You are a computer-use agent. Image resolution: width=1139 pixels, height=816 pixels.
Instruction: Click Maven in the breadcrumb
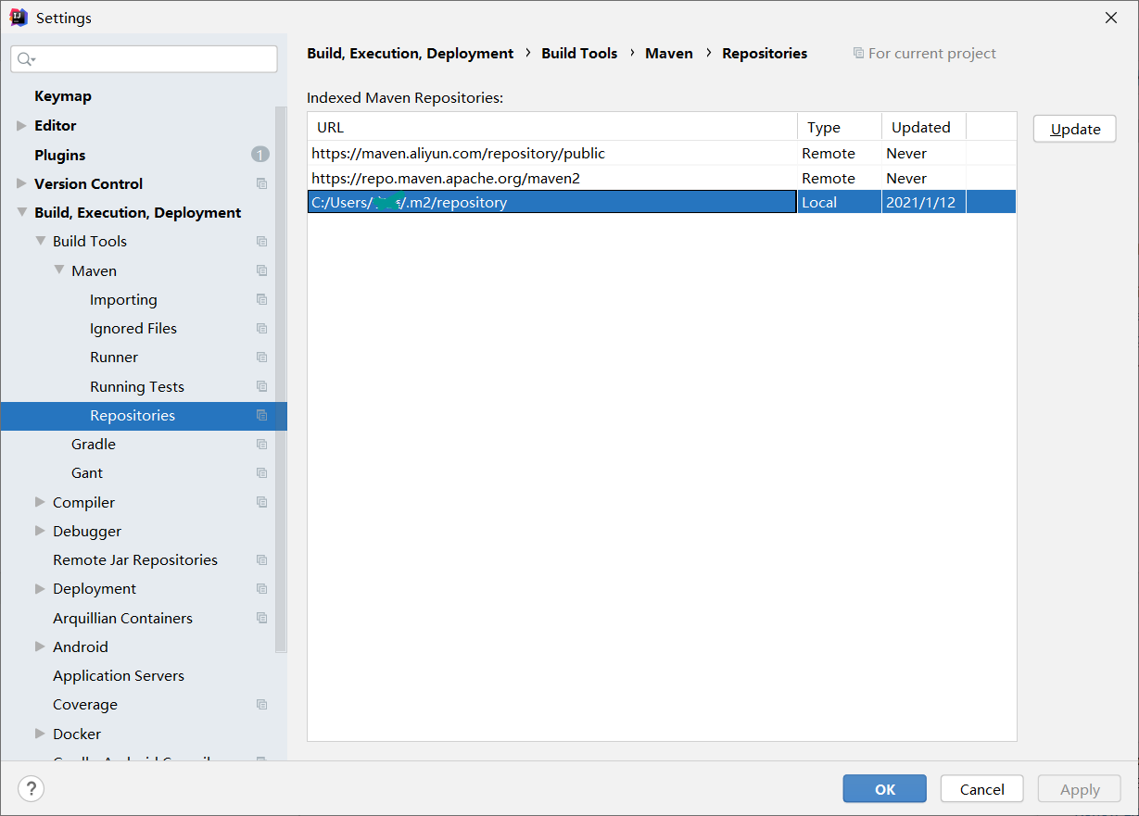pyautogui.click(x=669, y=53)
